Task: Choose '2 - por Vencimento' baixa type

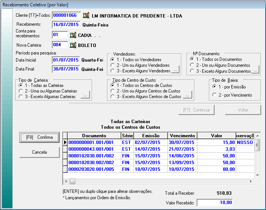Action: (214, 95)
